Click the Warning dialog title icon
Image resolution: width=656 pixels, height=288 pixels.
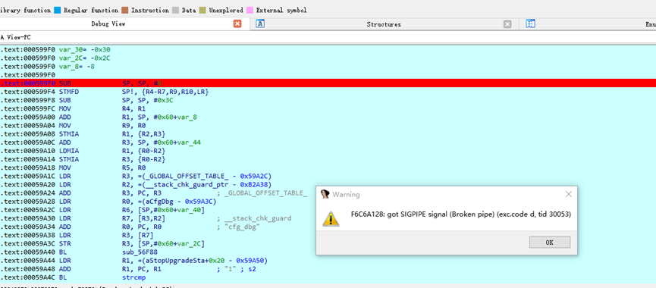point(325,194)
